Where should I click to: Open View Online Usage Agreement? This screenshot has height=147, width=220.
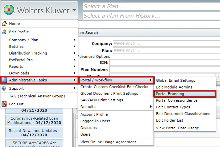116,142
